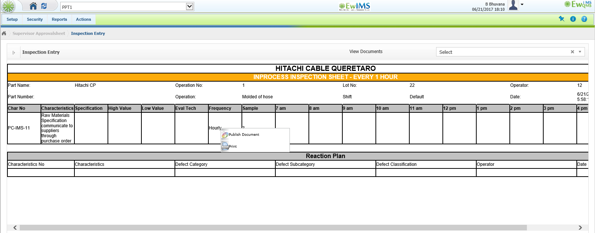Click the refresh icon next to Home
The image size is (595, 233).
click(44, 6)
